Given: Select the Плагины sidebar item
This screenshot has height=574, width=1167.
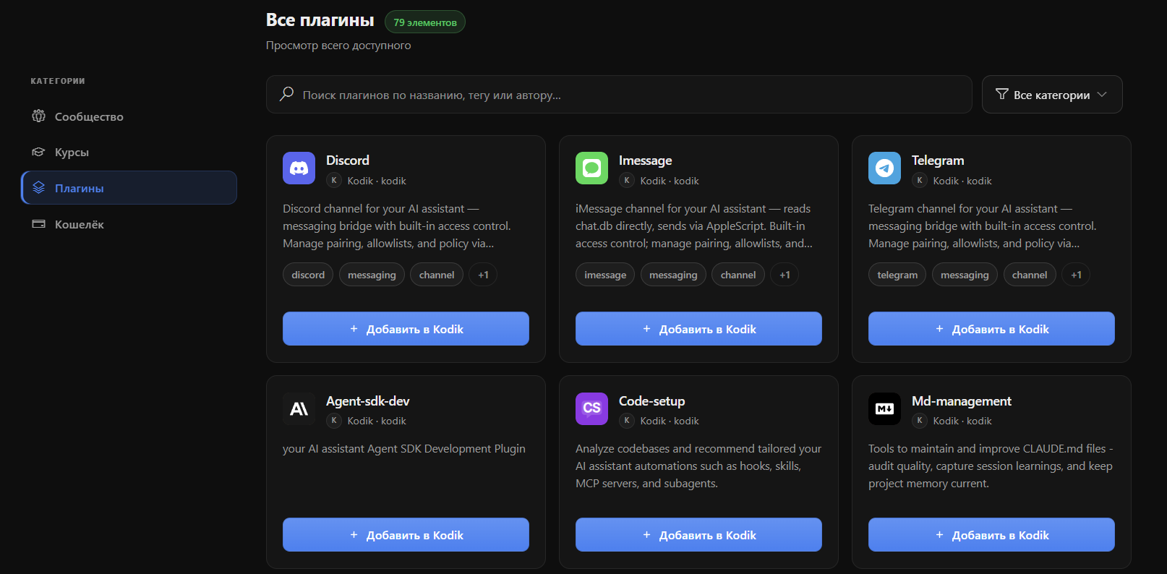Looking at the screenshot, I should [x=129, y=188].
